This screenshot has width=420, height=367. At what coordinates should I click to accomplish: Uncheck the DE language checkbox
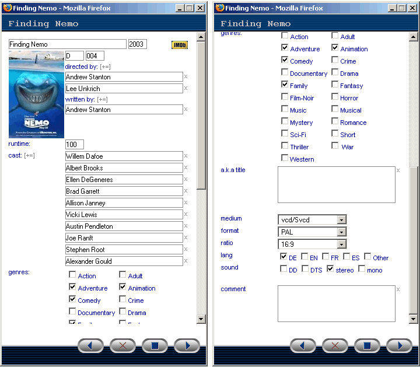[x=283, y=257]
